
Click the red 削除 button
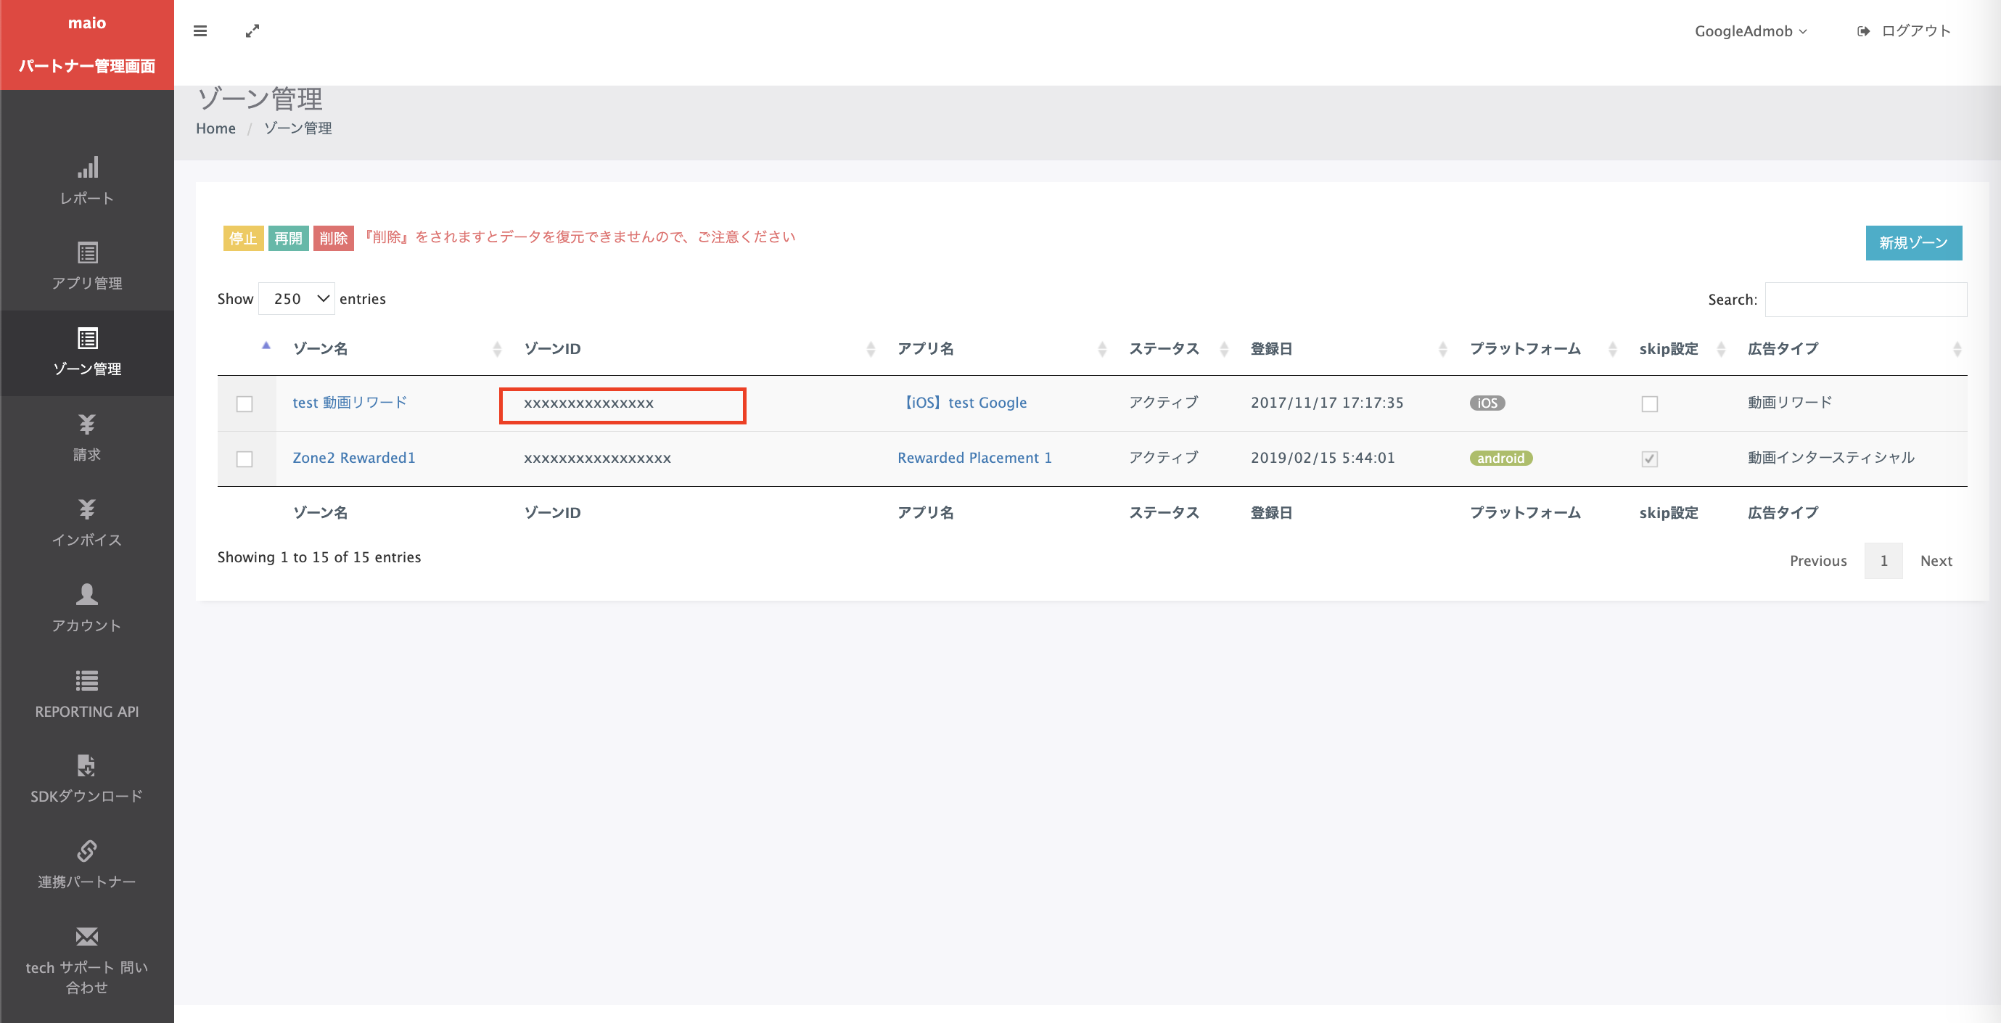click(333, 239)
